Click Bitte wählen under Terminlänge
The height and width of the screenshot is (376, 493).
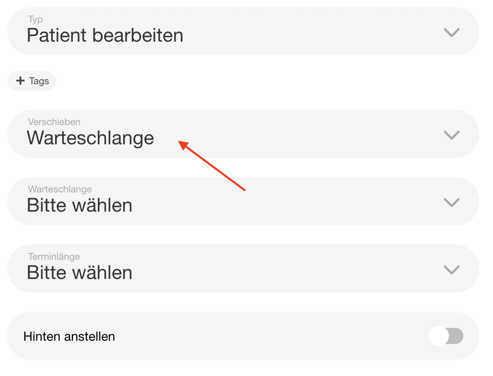(79, 273)
